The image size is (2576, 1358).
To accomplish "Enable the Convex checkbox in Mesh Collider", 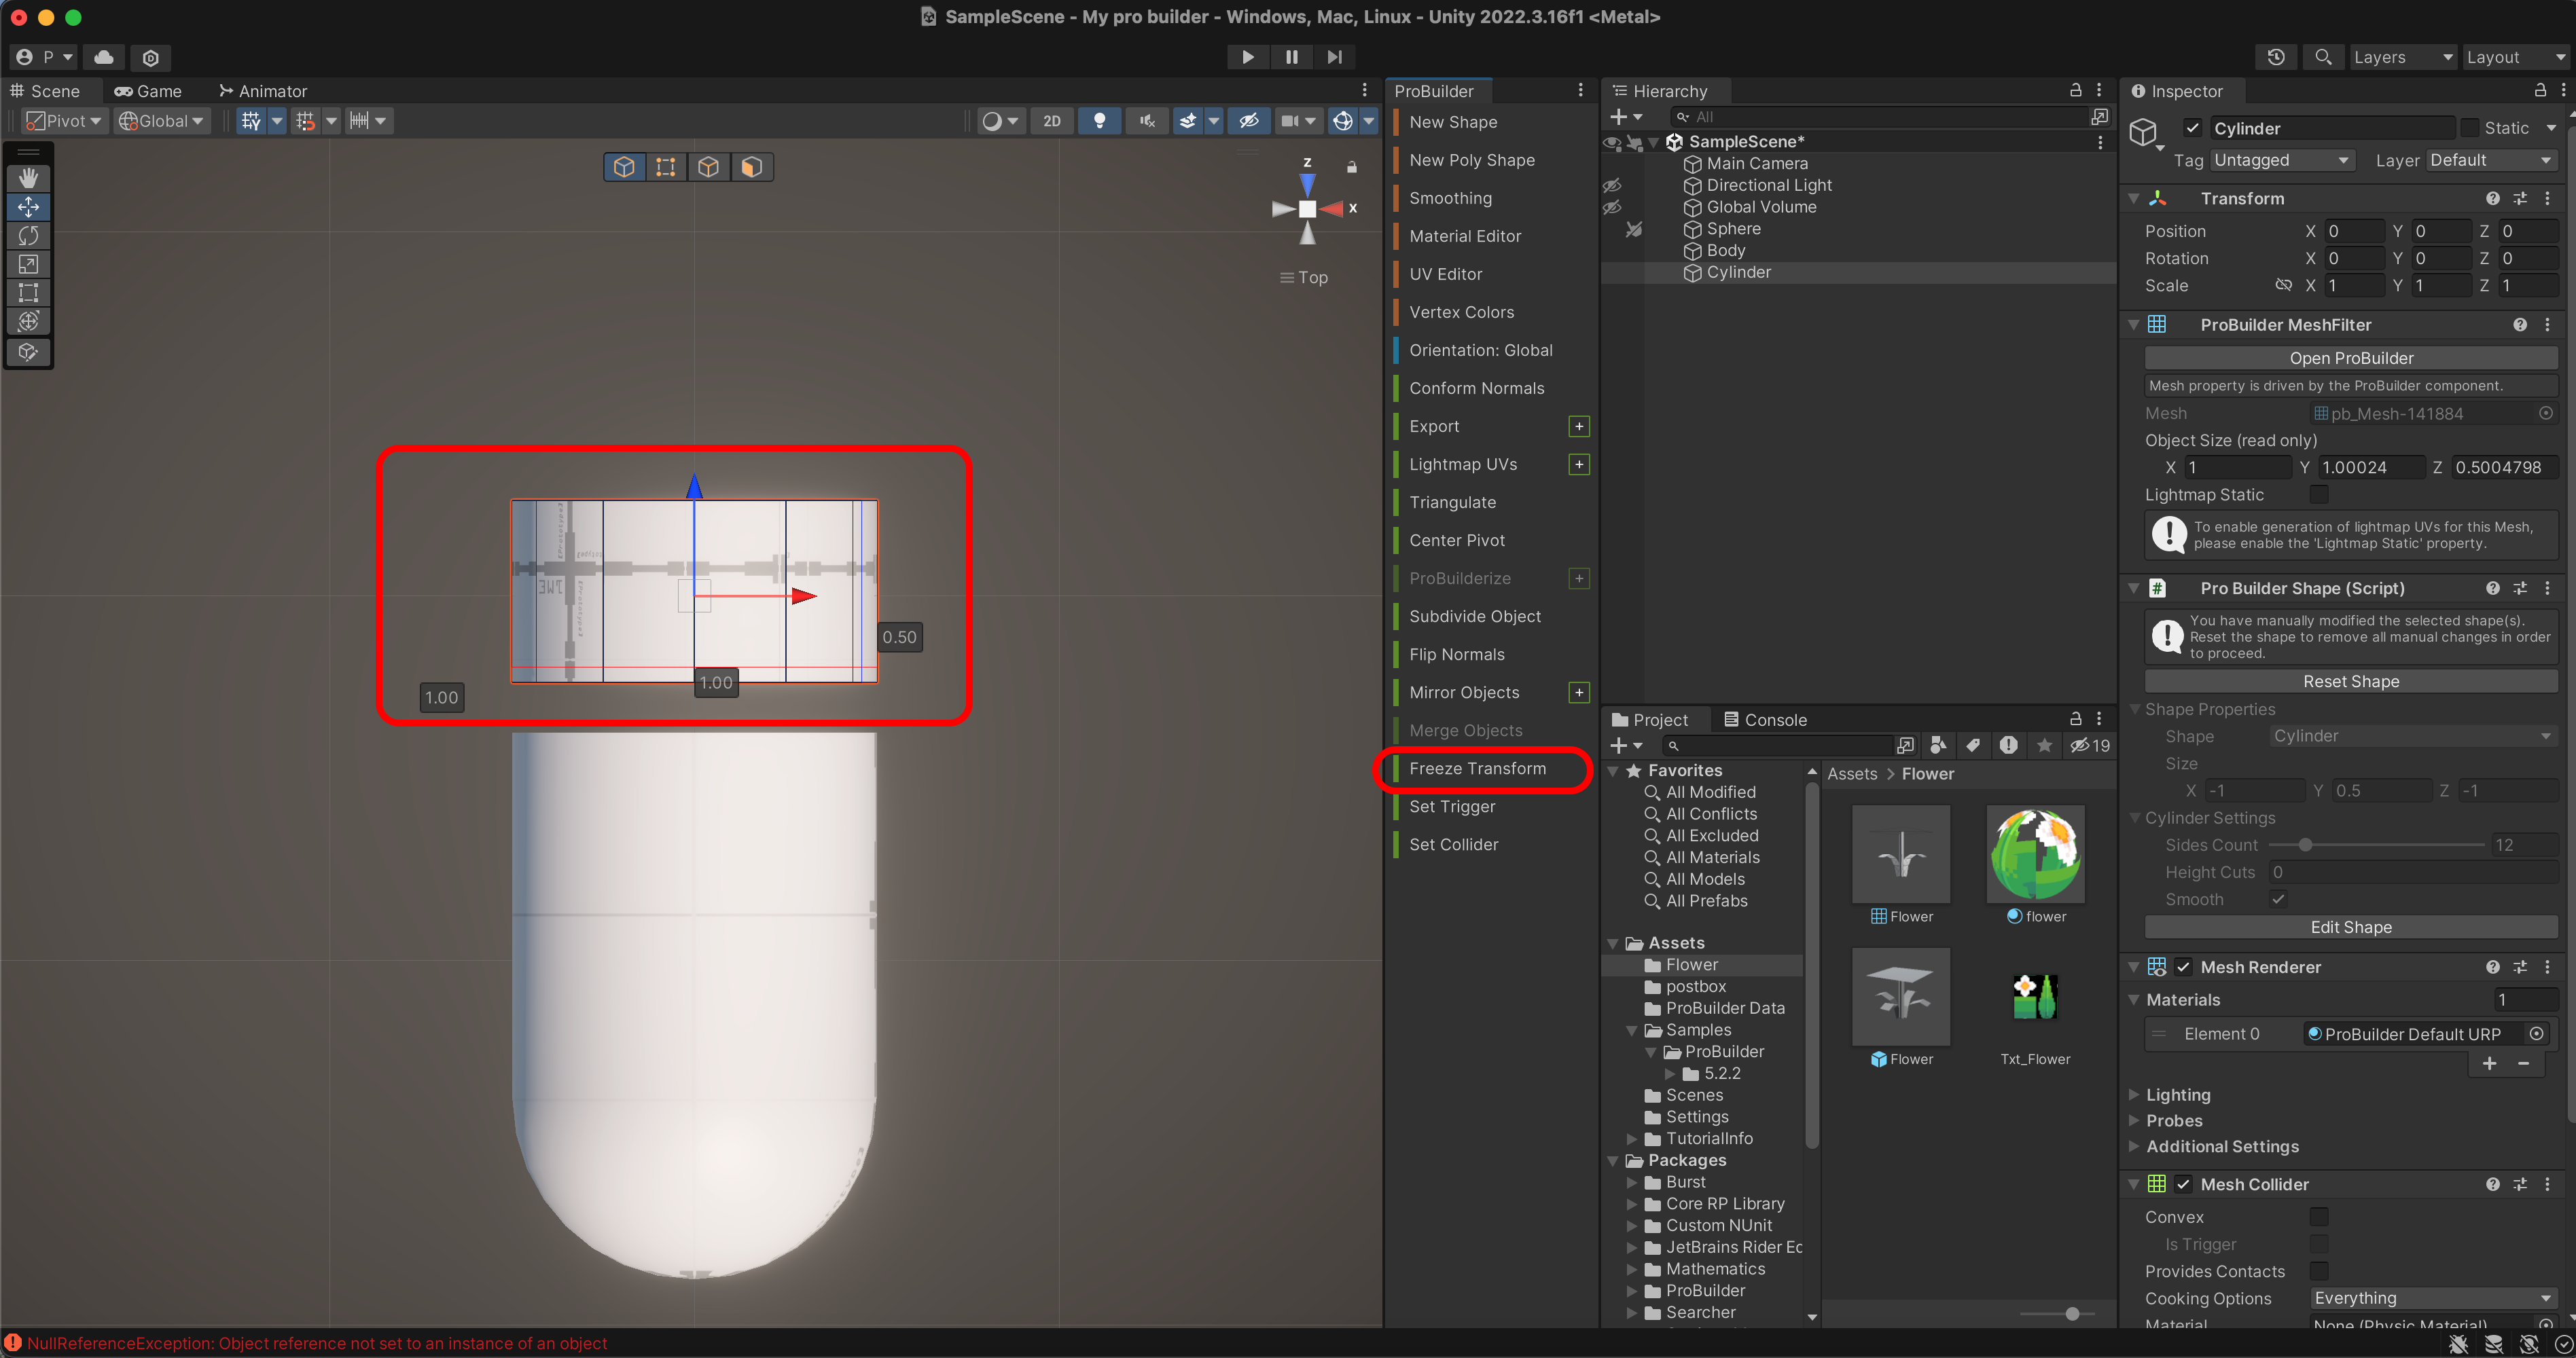I will [2319, 1216].
